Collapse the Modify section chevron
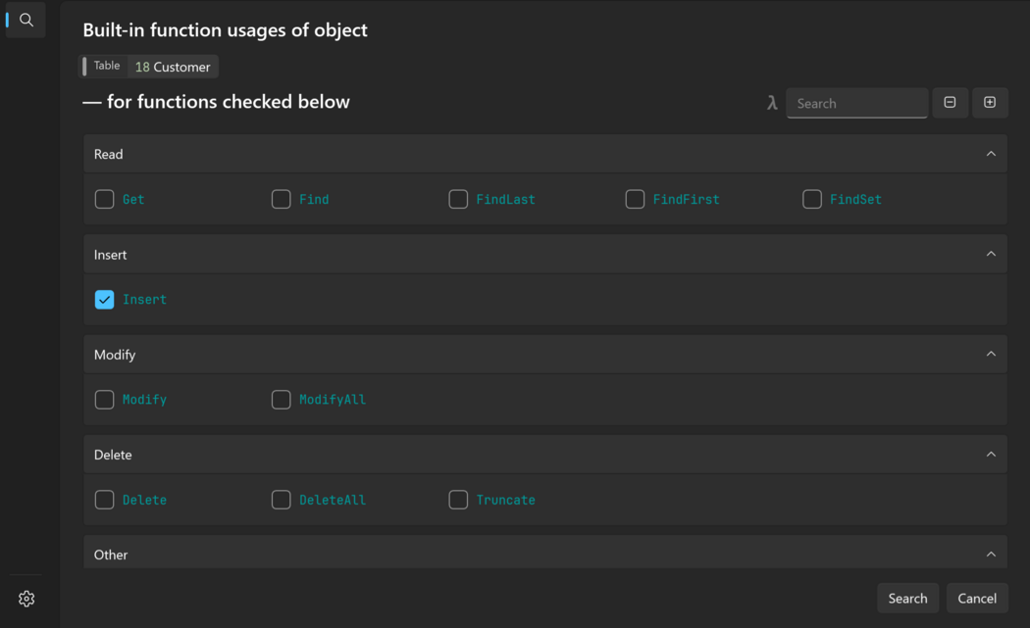 (991, 355)
